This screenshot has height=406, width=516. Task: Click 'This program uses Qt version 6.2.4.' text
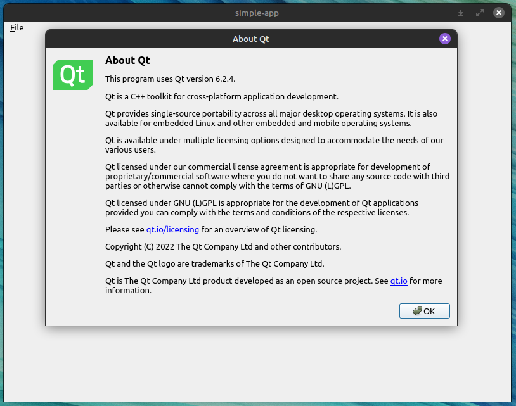click(x=170, y=79)
